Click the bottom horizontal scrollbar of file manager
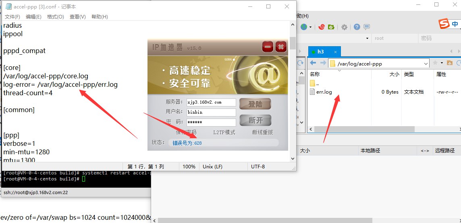461x223 pixels. point(265,220)
